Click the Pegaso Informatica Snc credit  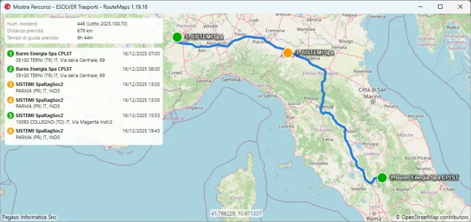coord(29,217)
